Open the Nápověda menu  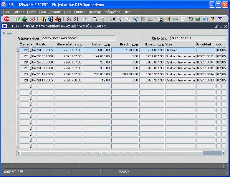(x=112, y=12)
